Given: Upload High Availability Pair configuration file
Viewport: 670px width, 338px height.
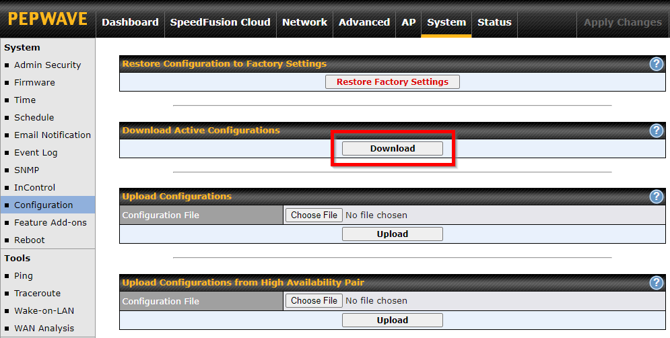Looking at the screenshot, I should tap(393, 320).
